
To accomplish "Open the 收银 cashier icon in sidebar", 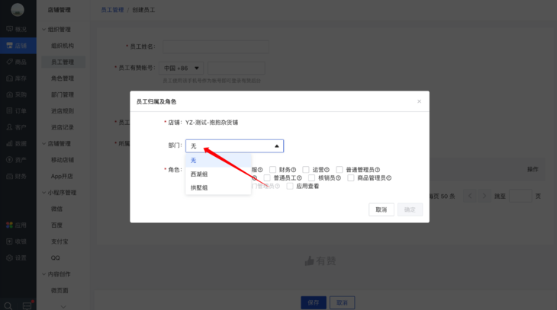I will [x=10, y=241].
